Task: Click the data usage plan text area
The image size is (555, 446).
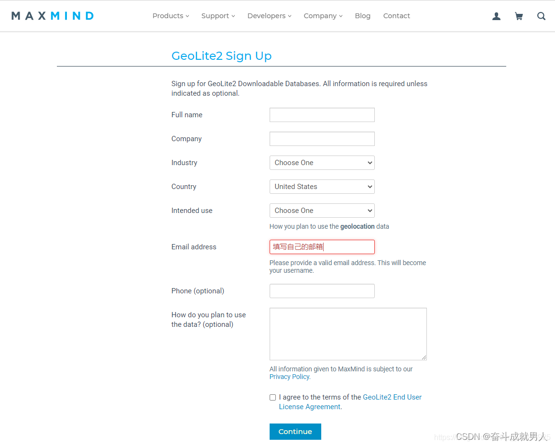Action: coord(348,334)
